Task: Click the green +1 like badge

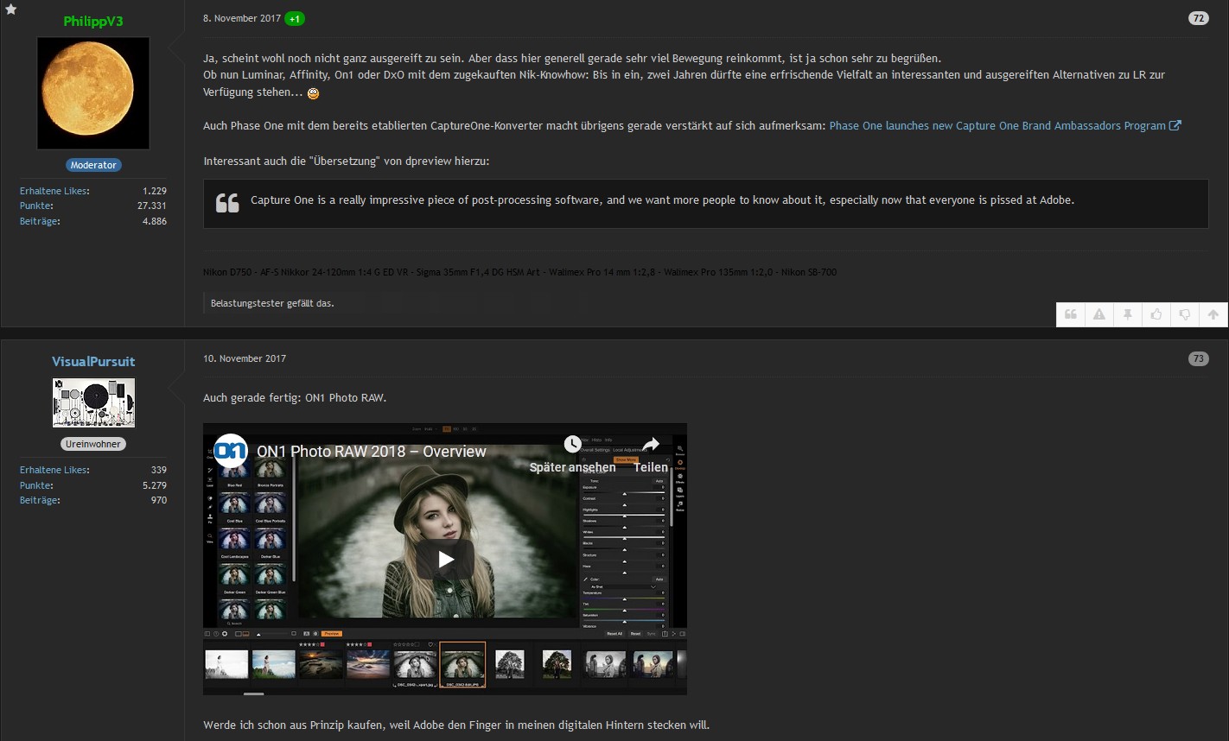Action: coord(296,18)
